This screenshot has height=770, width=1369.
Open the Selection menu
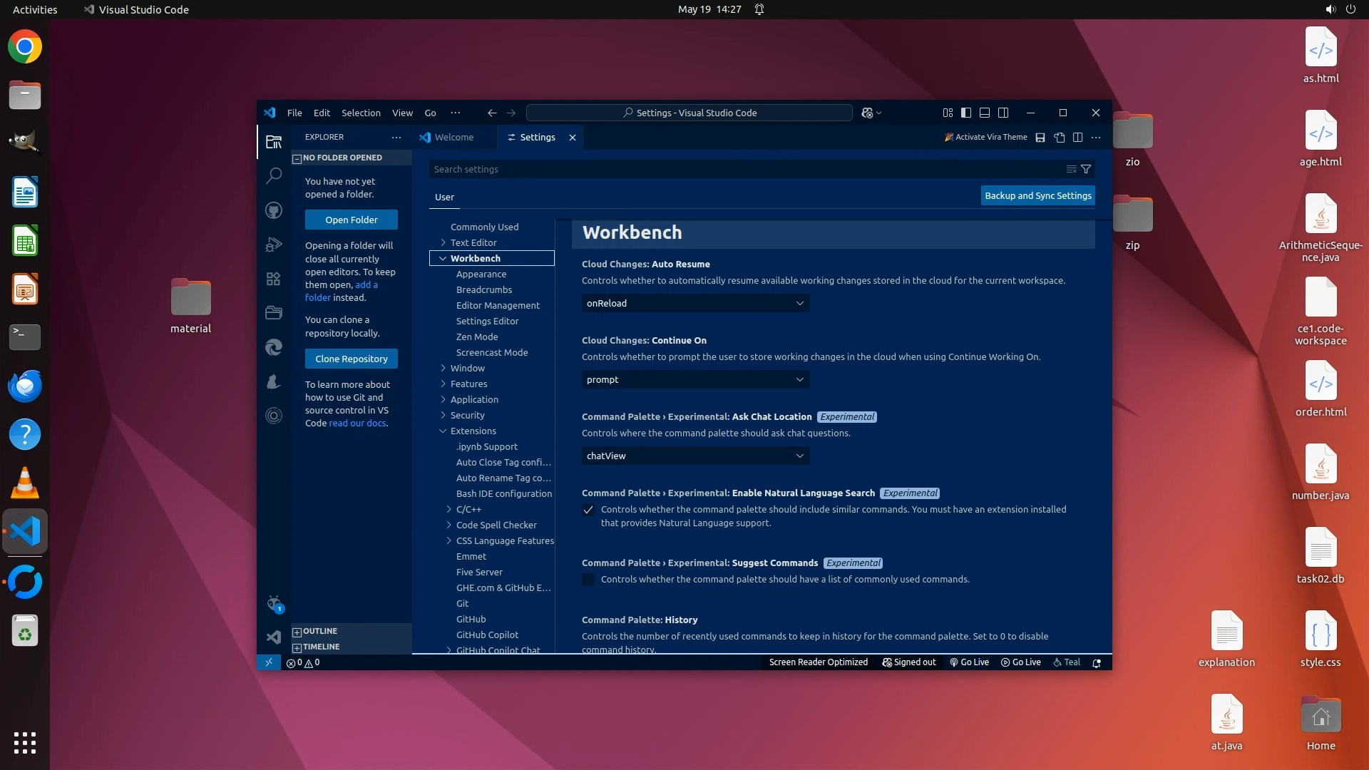(x=361, y=113)
